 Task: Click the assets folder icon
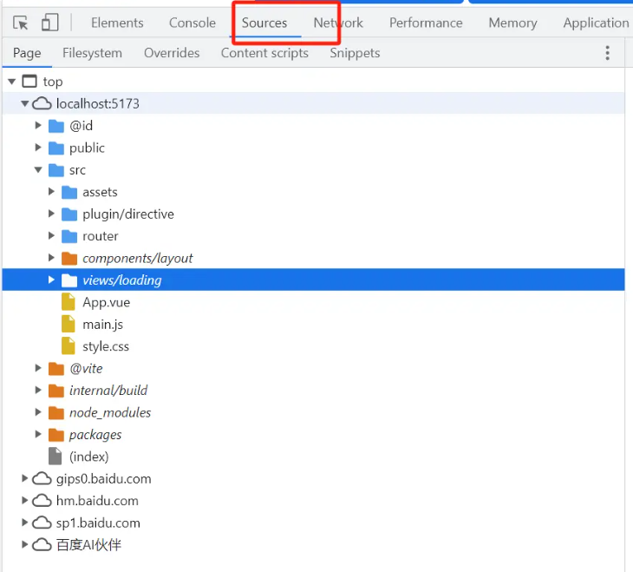point(69,192)
